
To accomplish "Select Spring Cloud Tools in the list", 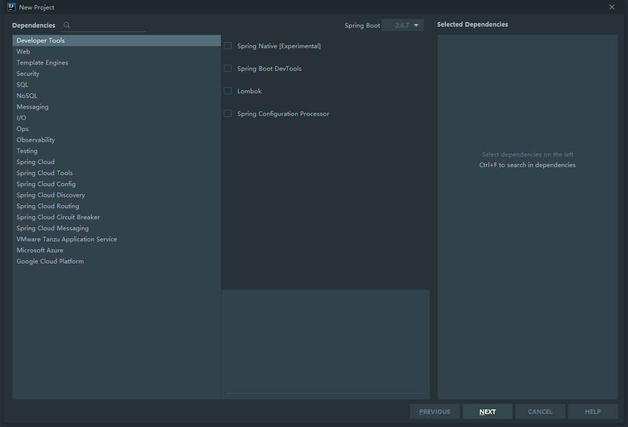I will point(116,173).
